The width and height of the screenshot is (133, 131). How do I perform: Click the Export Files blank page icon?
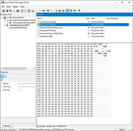click(x=56, y=11)
